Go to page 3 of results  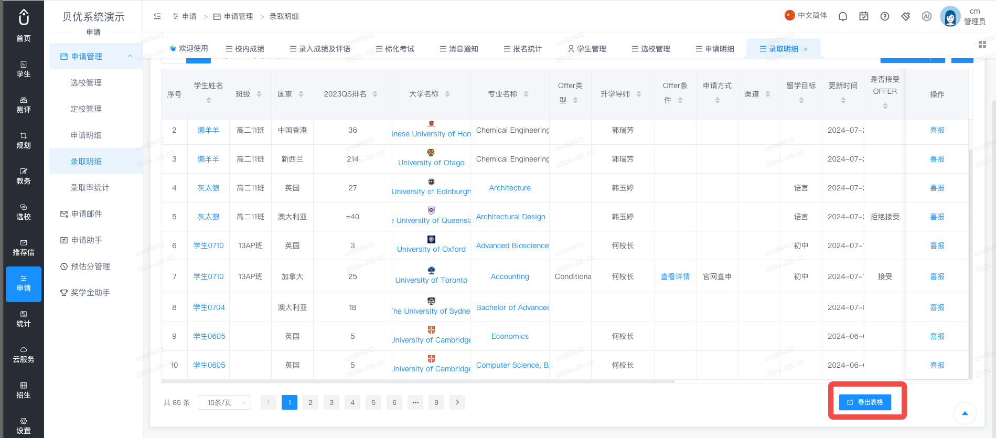coord(331,402)
